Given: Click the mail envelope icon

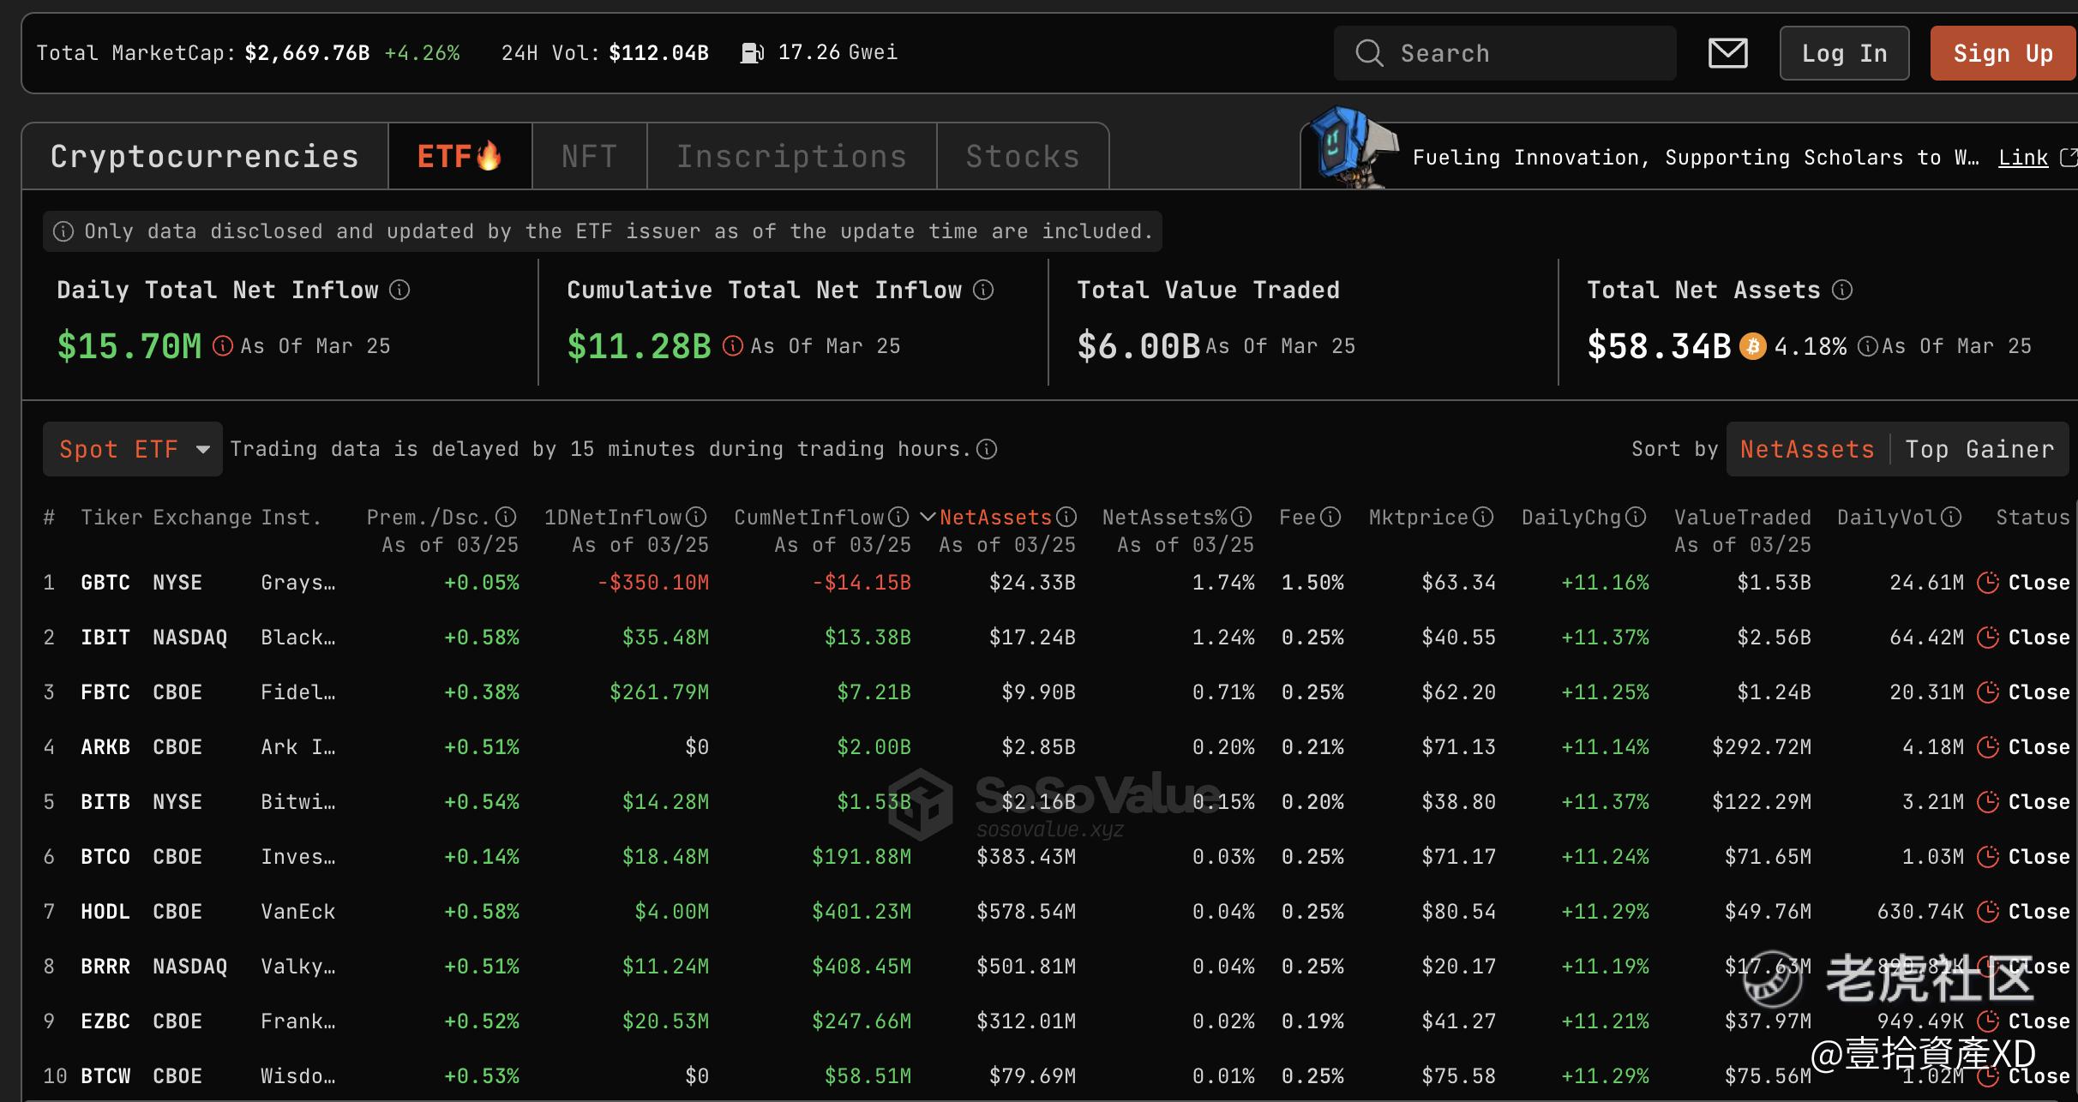Looking at the screenshot, I should [x=1727, y=53].
